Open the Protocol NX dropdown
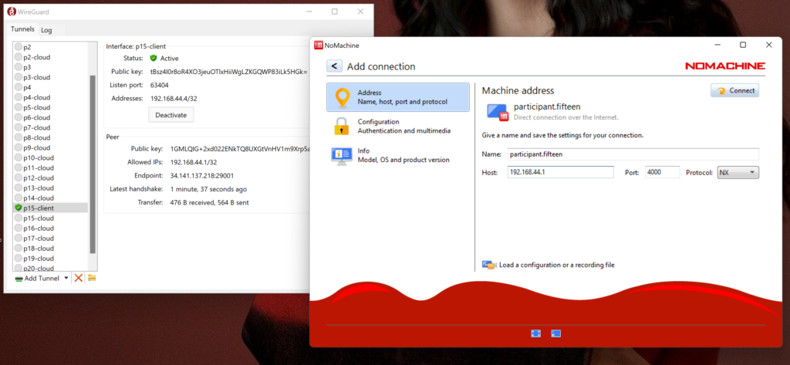 (738, 172)
